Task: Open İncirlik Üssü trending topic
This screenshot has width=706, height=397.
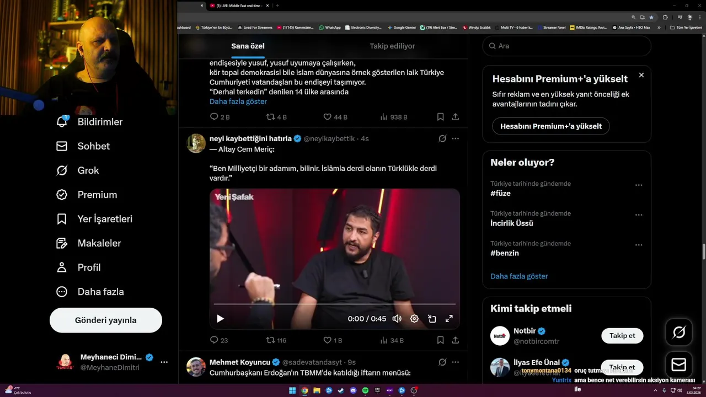Action: coord(512,223)
